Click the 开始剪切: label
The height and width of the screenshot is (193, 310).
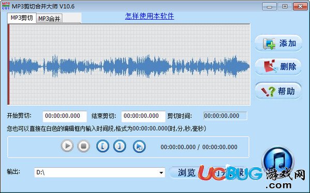click(19, 116)
